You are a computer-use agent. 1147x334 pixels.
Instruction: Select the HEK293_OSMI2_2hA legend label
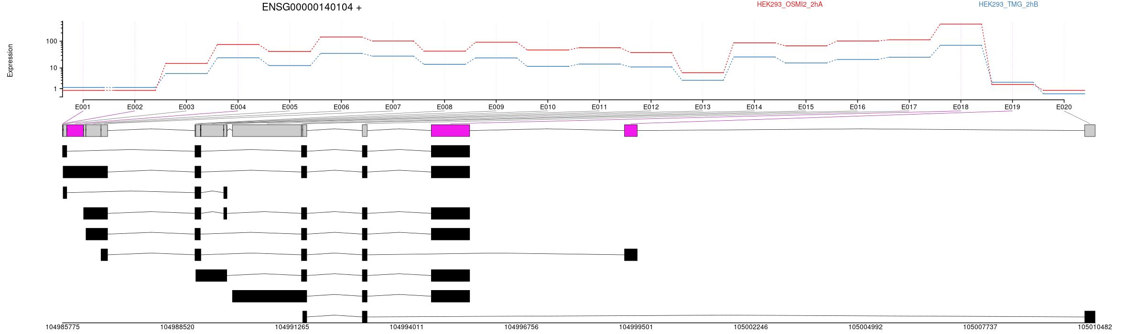click(x=790, y=4)
